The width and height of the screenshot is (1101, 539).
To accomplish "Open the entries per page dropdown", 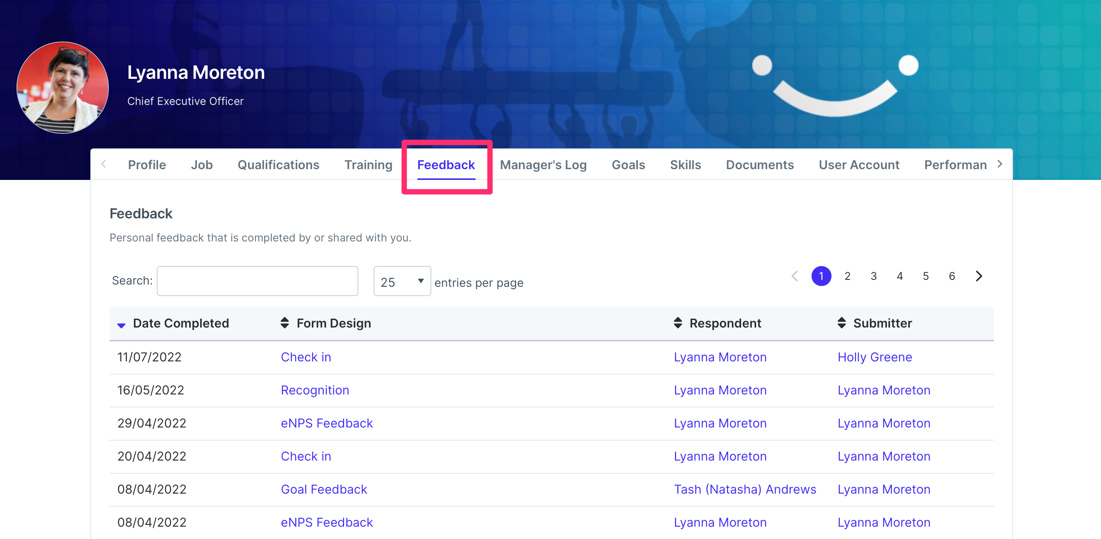I will click(401, 281).
